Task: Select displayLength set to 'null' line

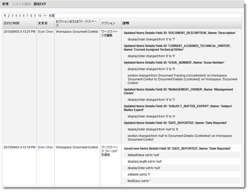Action: point(181,161)
